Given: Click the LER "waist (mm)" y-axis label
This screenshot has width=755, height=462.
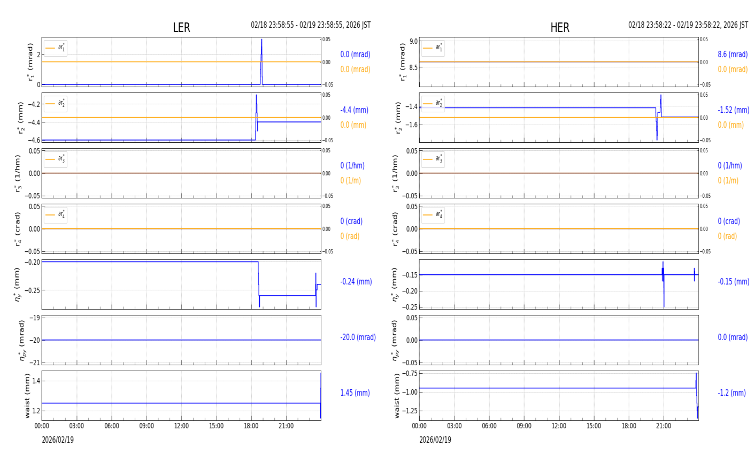Looking at the screenshot, I should point(27,396).
